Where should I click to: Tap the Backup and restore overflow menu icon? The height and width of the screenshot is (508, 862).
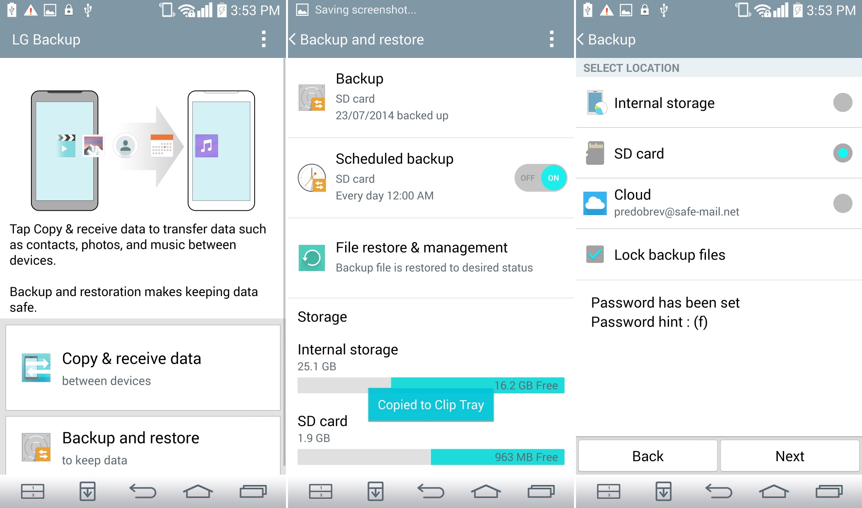click(x=552, y=39)
